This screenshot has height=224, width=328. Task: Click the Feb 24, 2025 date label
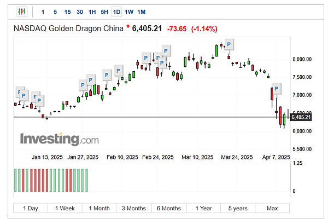(158, 157)
